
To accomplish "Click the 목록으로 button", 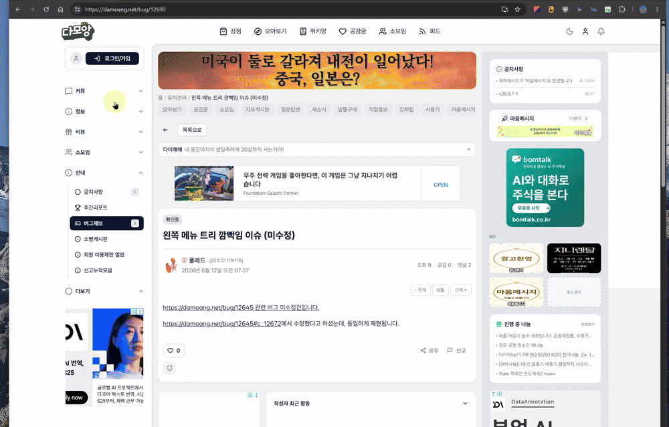I will (x=192, y=130).
